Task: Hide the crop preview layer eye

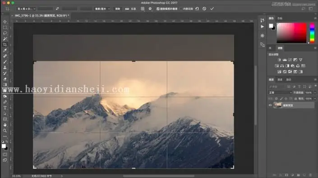Action: pyautogui.click(x=270, y=105)
